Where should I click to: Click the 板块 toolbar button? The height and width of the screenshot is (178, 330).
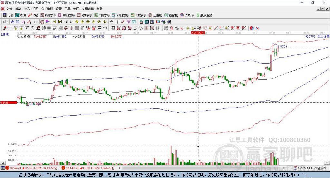(21, 15)
